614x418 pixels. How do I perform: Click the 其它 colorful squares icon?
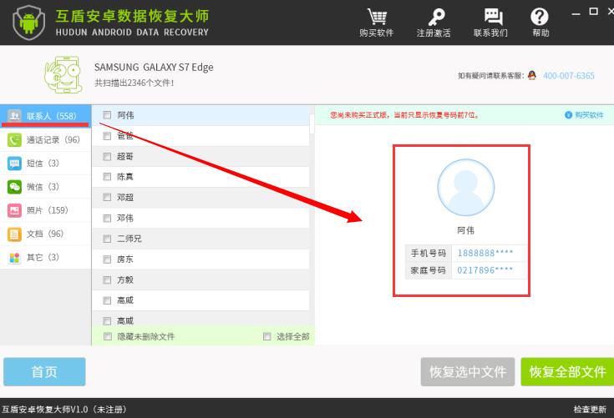[x=14, y=257]
